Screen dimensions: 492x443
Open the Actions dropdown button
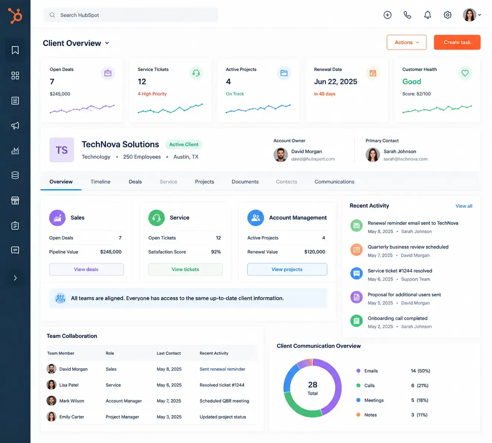pos(407,42)
